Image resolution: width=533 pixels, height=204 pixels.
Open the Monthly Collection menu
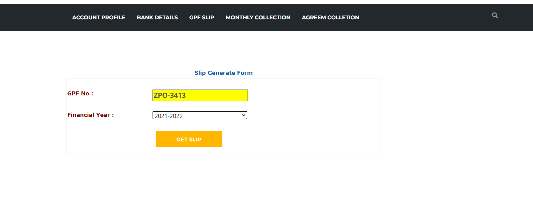click(x=258, y=17)
